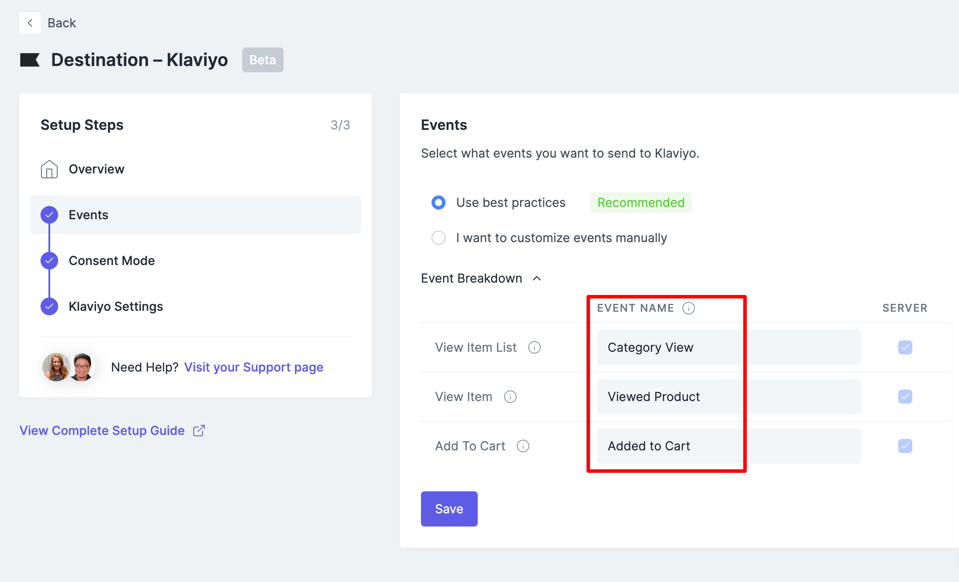959x582 pixels.
Task: Select 'Use best practices' radio option
Action: 439,203
